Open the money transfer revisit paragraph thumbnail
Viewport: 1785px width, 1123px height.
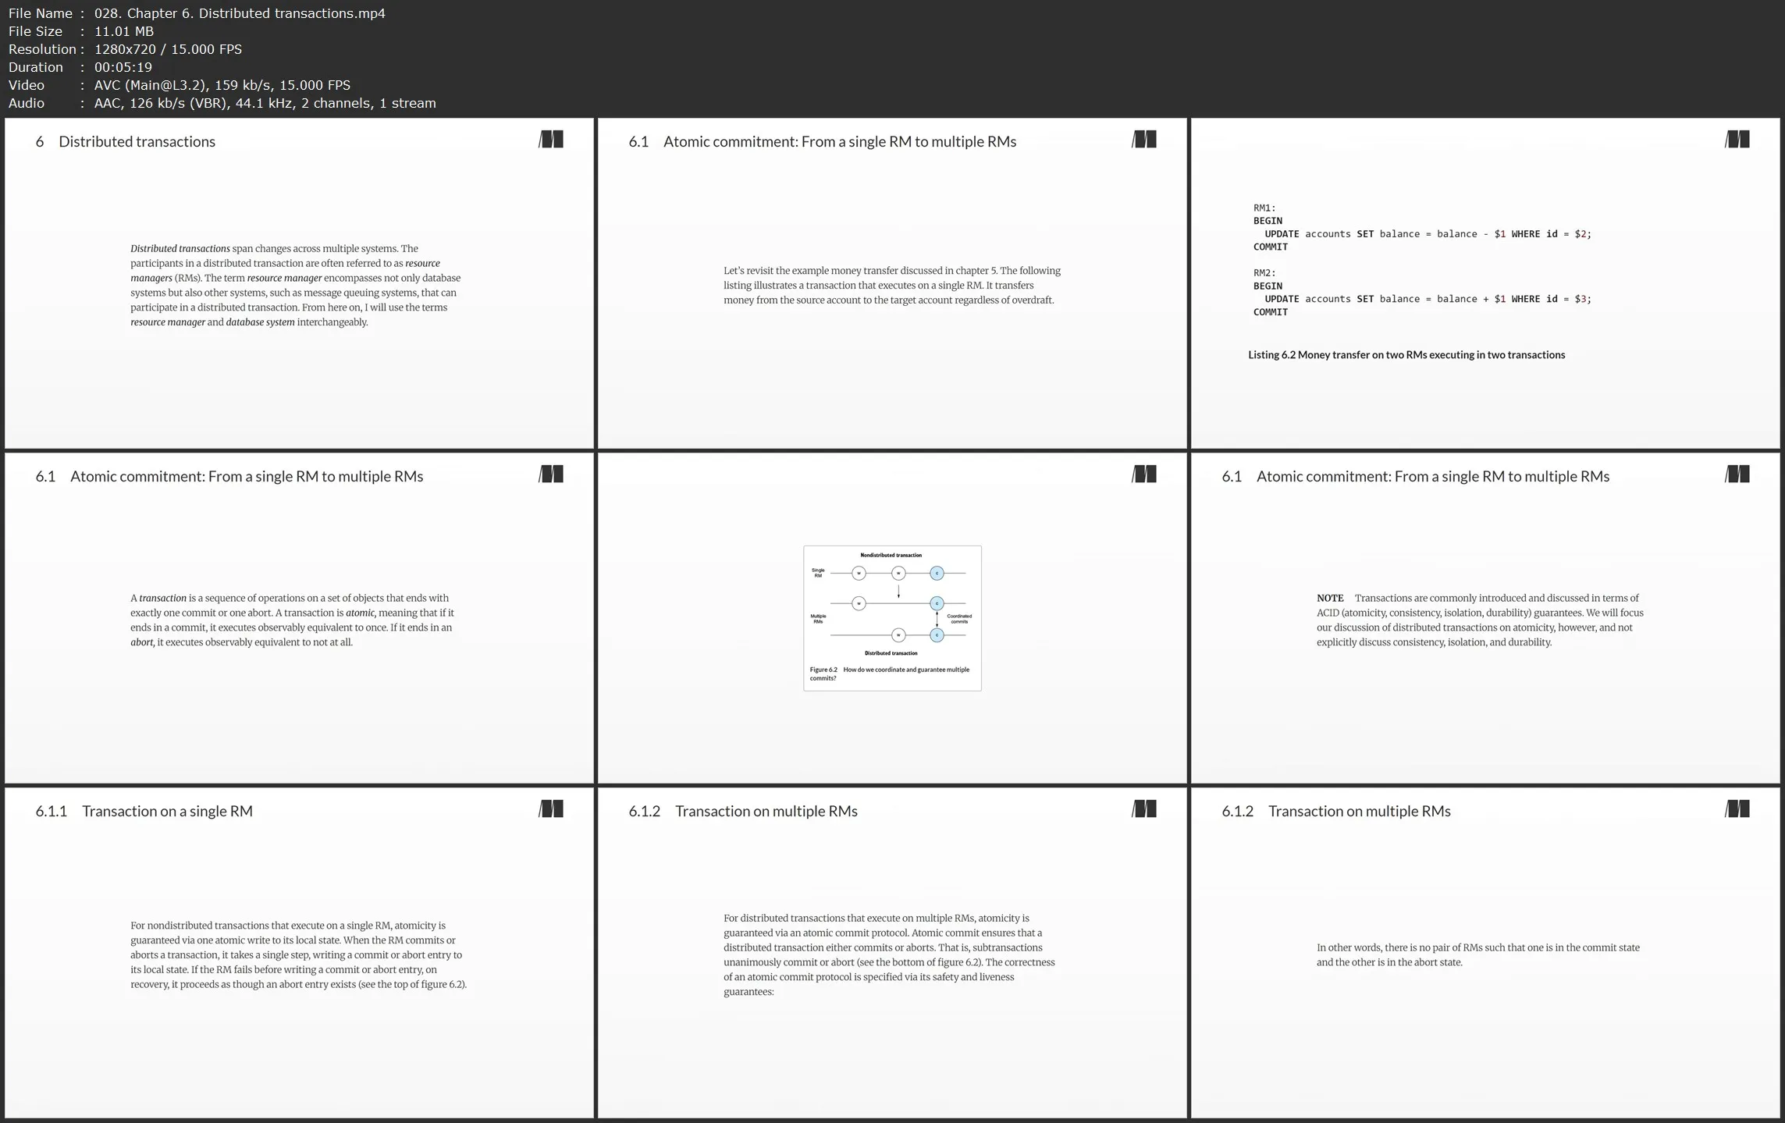[x=891, y=285]
